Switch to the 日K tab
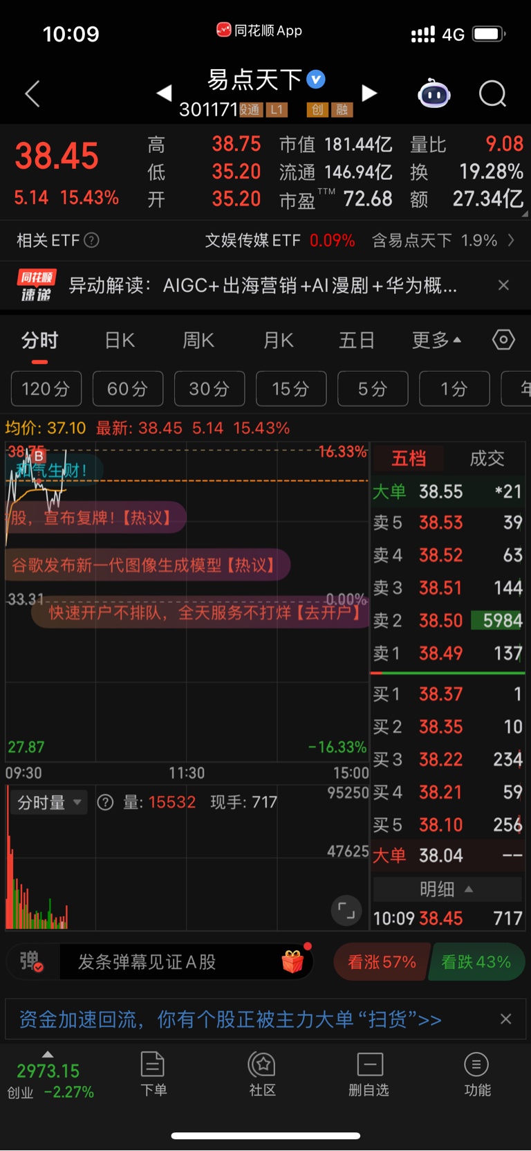This screenshot has height=1151, width=531. coord(120,340)
